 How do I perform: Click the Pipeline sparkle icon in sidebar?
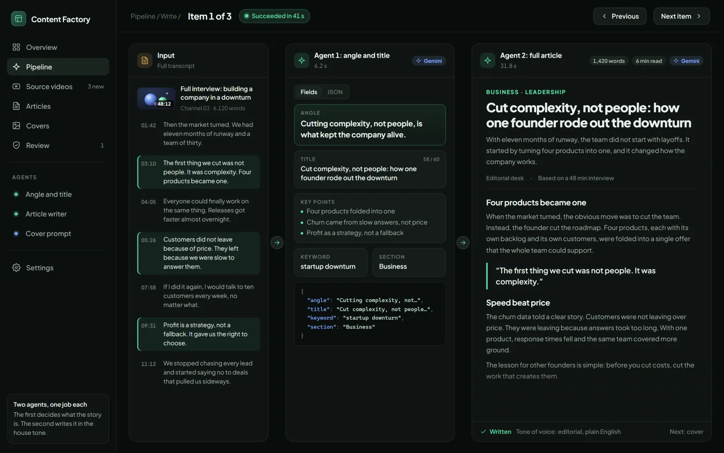[x=16, y=67]
